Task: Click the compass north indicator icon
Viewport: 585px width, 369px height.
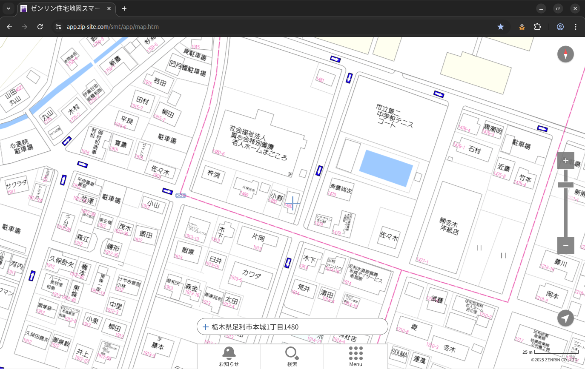Action: (565, 54)
